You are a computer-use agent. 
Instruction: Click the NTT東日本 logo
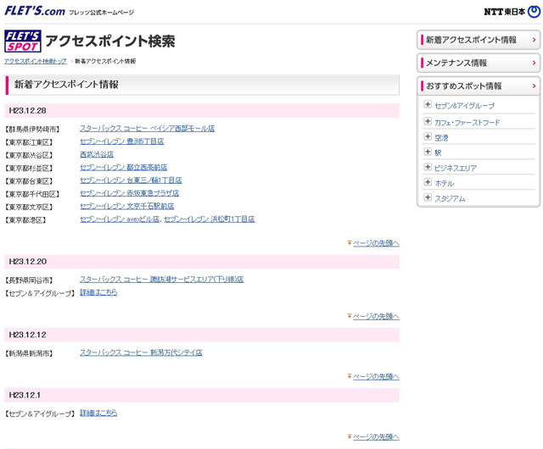point(512,12)
